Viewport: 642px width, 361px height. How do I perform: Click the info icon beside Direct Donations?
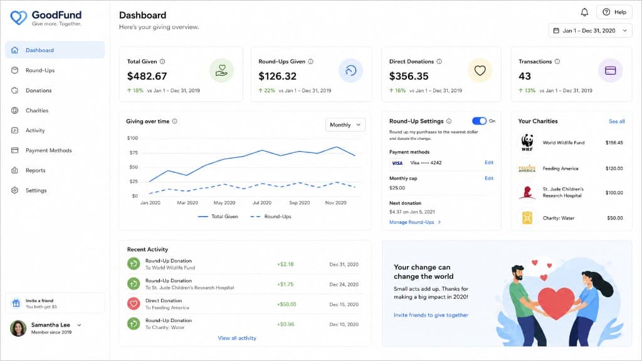439,61
